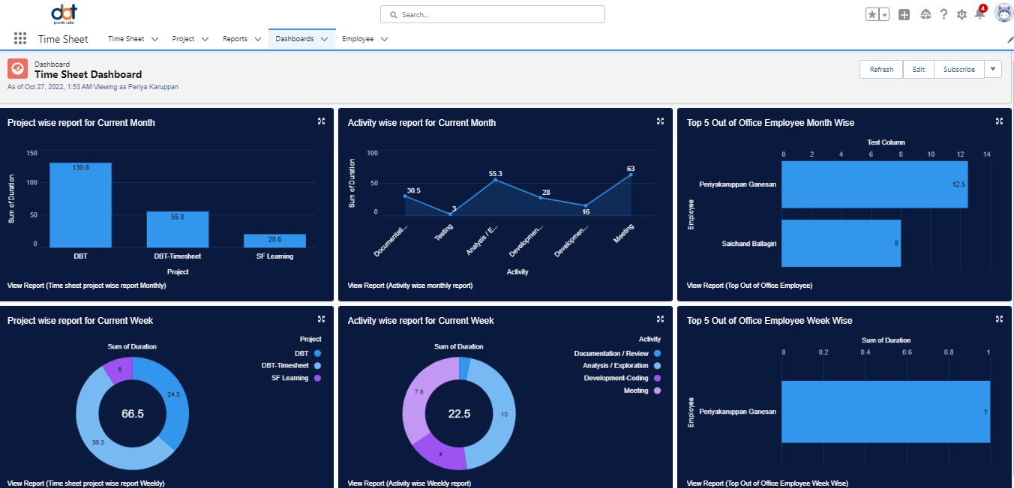Expand the Top 5 Out of Office Month Wise chart
Screen dimensions: 1014x488
[999, 121]
